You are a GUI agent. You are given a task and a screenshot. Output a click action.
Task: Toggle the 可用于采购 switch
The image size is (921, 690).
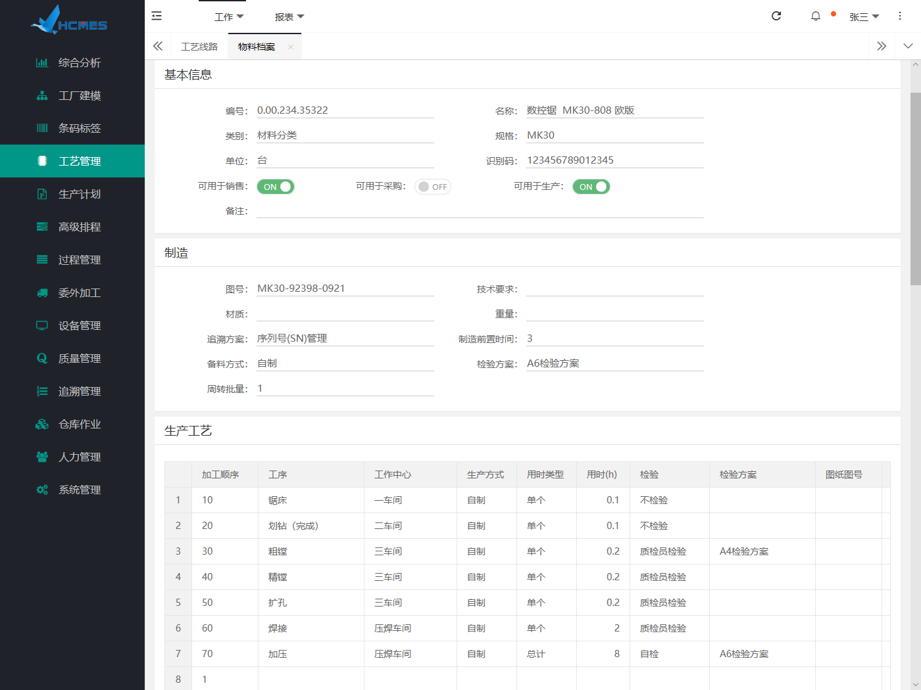click(x=433, y=187)
